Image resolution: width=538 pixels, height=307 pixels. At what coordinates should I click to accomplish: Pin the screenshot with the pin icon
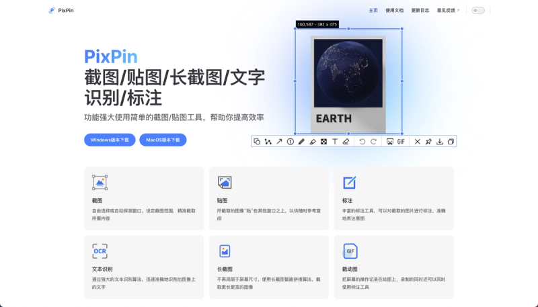coord(428,142)
